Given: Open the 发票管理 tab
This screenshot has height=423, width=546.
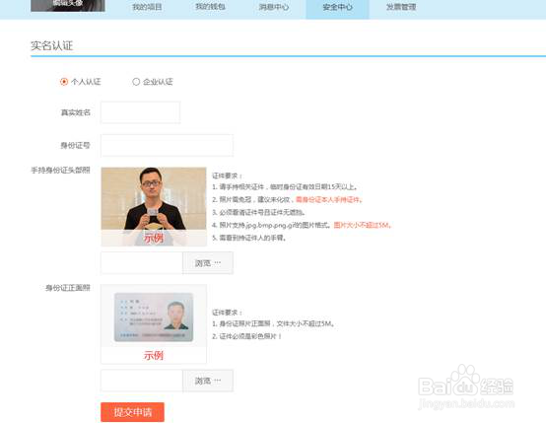Looking at the screenshot, I should [x=401, y=7].
